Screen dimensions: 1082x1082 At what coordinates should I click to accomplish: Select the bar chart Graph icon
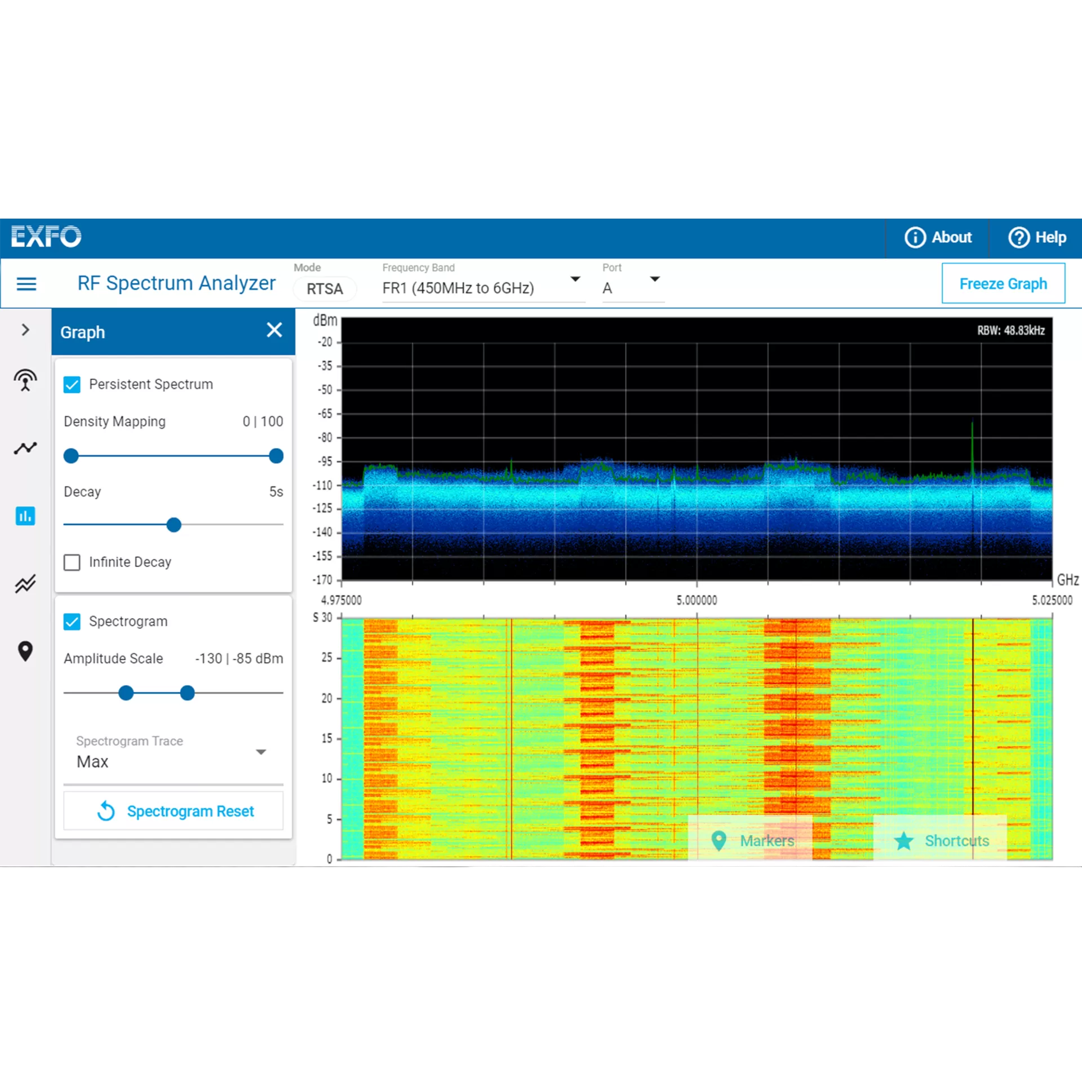click(25, 516)
